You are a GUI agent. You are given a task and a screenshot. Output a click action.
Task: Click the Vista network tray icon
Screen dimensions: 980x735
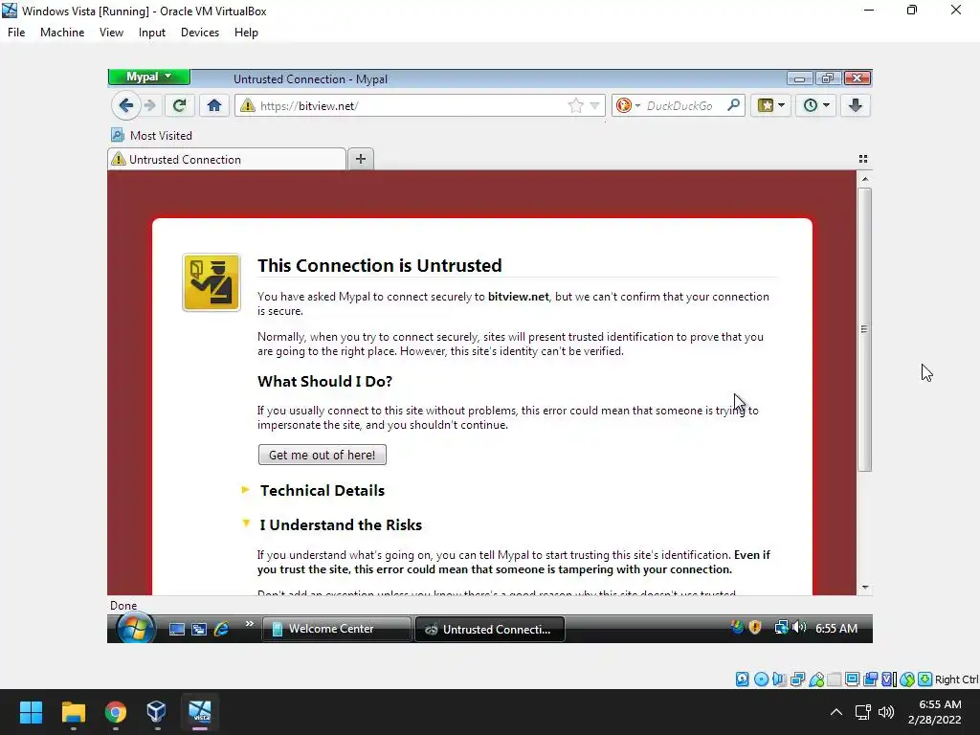click(x=781, y=628)
